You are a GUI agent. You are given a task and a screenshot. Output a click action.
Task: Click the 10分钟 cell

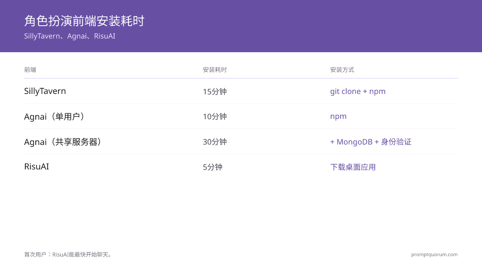coord(215,116)
